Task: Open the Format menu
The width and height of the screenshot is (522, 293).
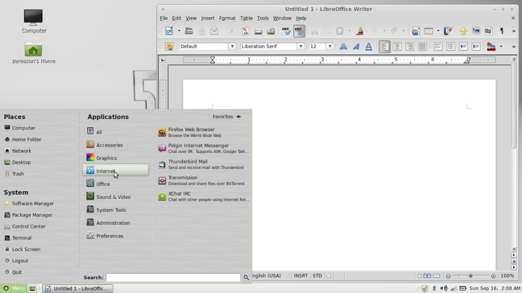Action: point(227,18)
